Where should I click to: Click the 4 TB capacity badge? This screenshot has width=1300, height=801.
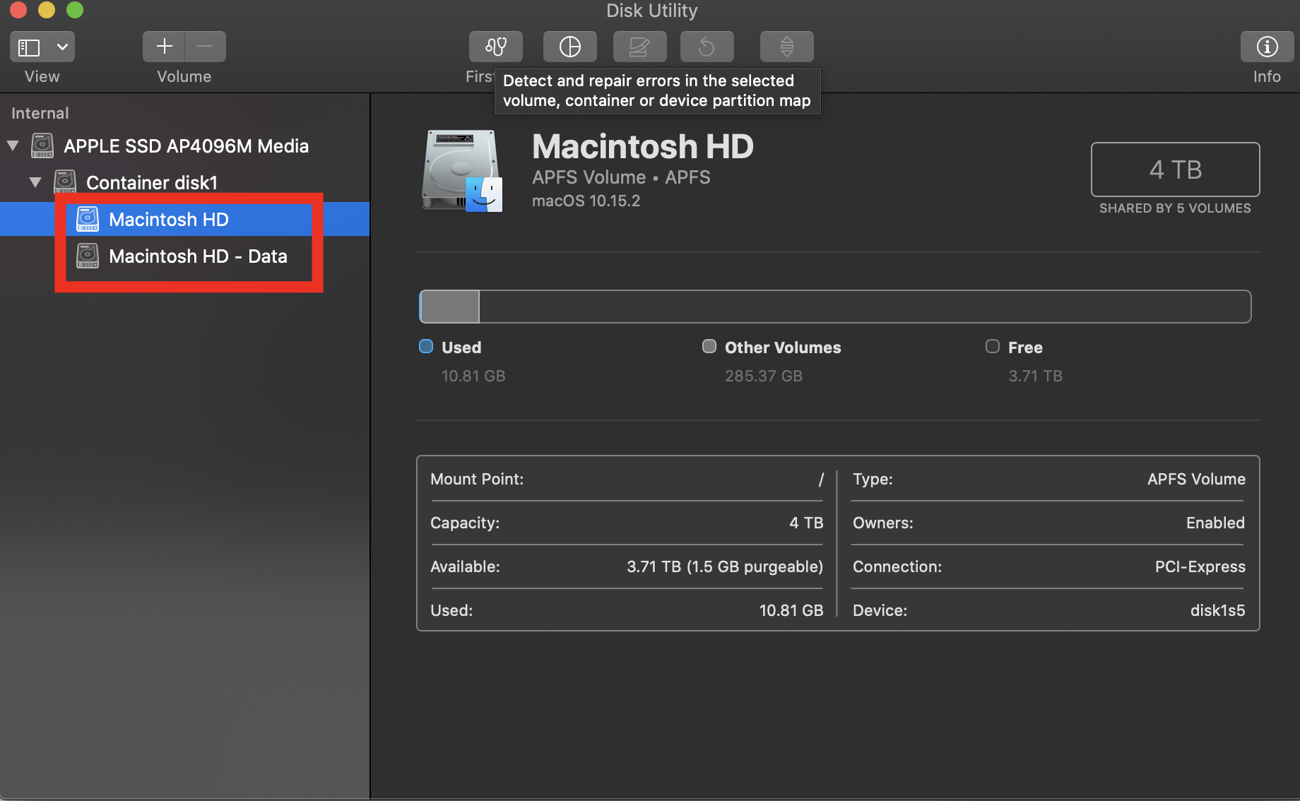coord(1175,170)
